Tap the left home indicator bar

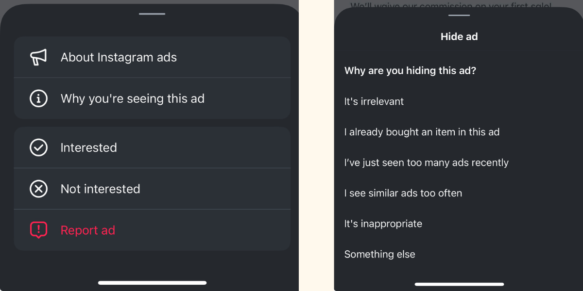[x=152, y=282]
